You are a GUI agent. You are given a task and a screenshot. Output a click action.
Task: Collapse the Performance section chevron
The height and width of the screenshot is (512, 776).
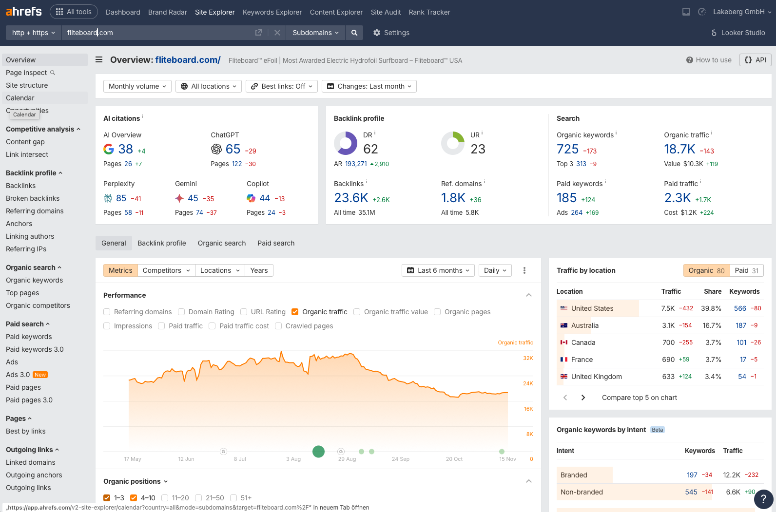[x=529, y=295]
